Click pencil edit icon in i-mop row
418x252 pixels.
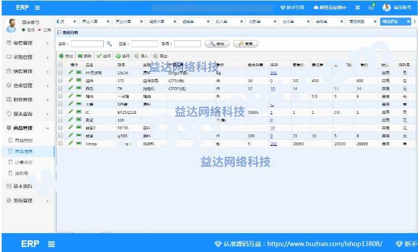click(70, 143)
